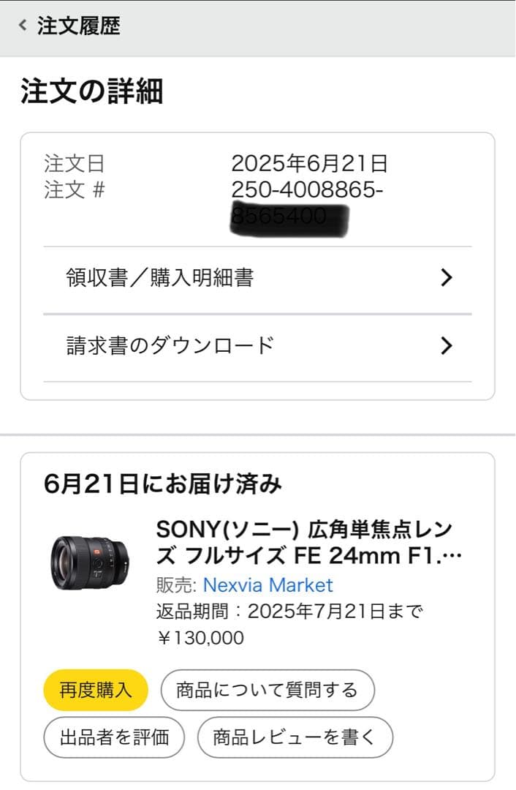Open the receipt via 領収書／購入明細書 chevron

447,278
